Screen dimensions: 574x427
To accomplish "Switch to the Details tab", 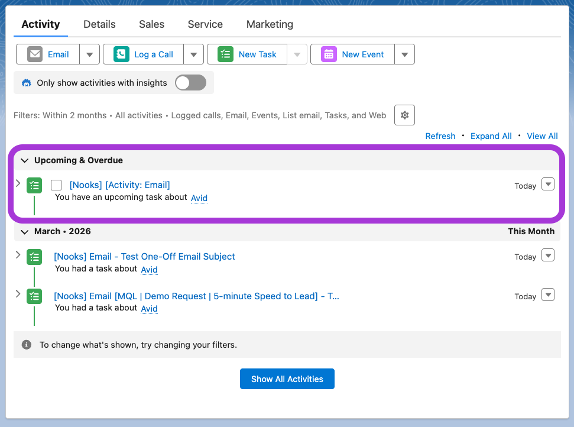I will 99,24.
